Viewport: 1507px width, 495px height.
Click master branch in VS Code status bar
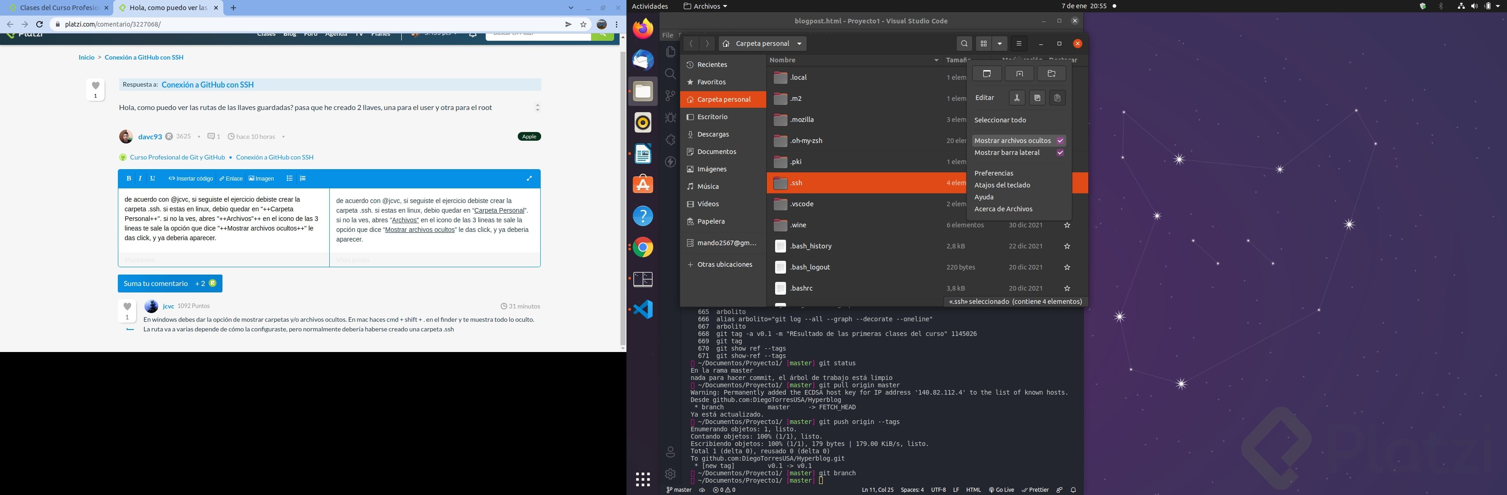point(679,490)
